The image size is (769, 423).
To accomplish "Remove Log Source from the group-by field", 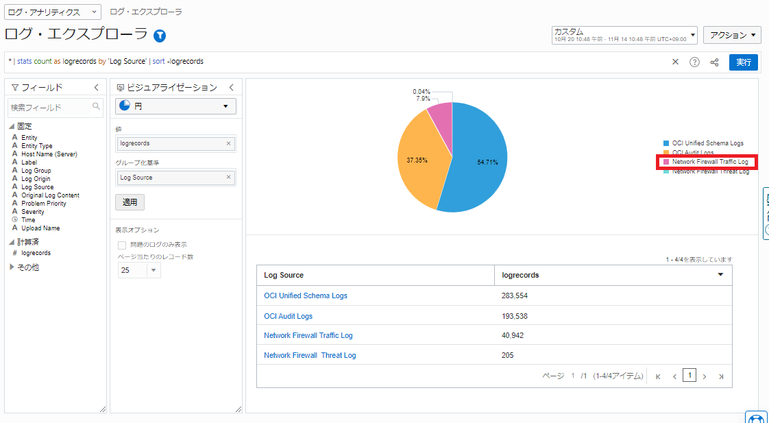I will [228, 178].
